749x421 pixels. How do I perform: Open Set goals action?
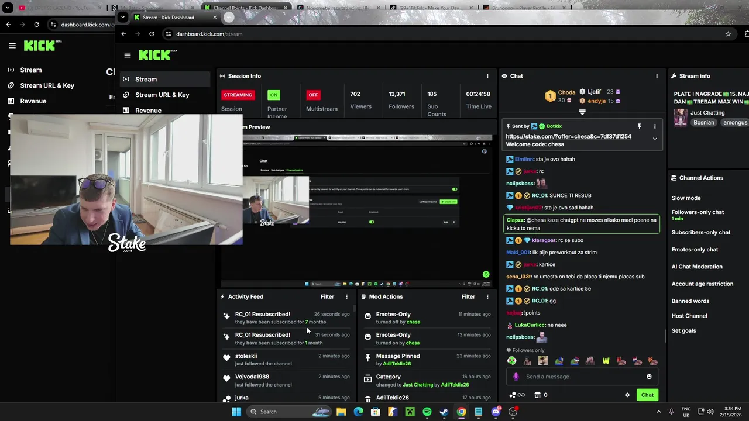(683, 330)
